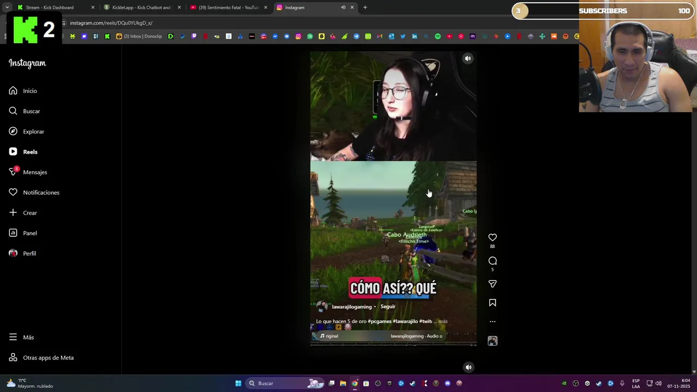
Task: Open the Twitter bookmark icon
Action: (x=403, y=36)
